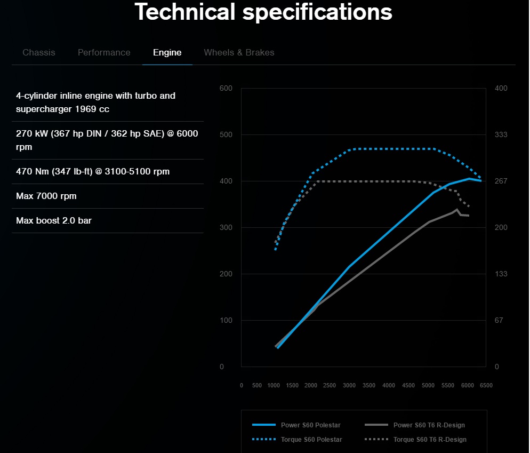Click the 6000 rpm x-axis label
Image resolution: width=530 pixels, height=453 pixels.
pos(468,385)
